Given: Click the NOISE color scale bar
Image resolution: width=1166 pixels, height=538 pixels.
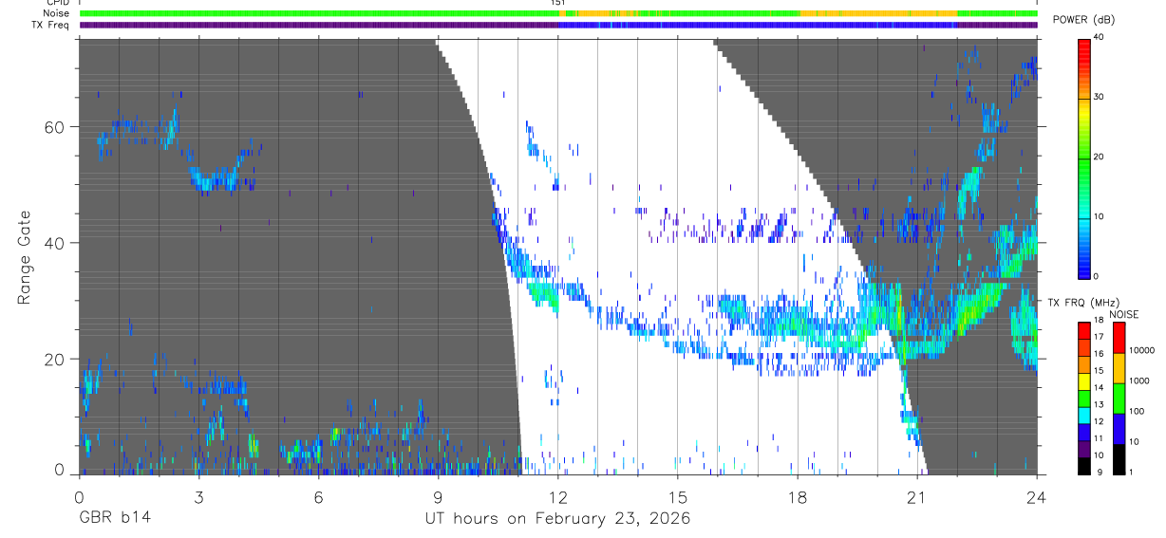Looking at the screenshot, I should (1119, 399).
